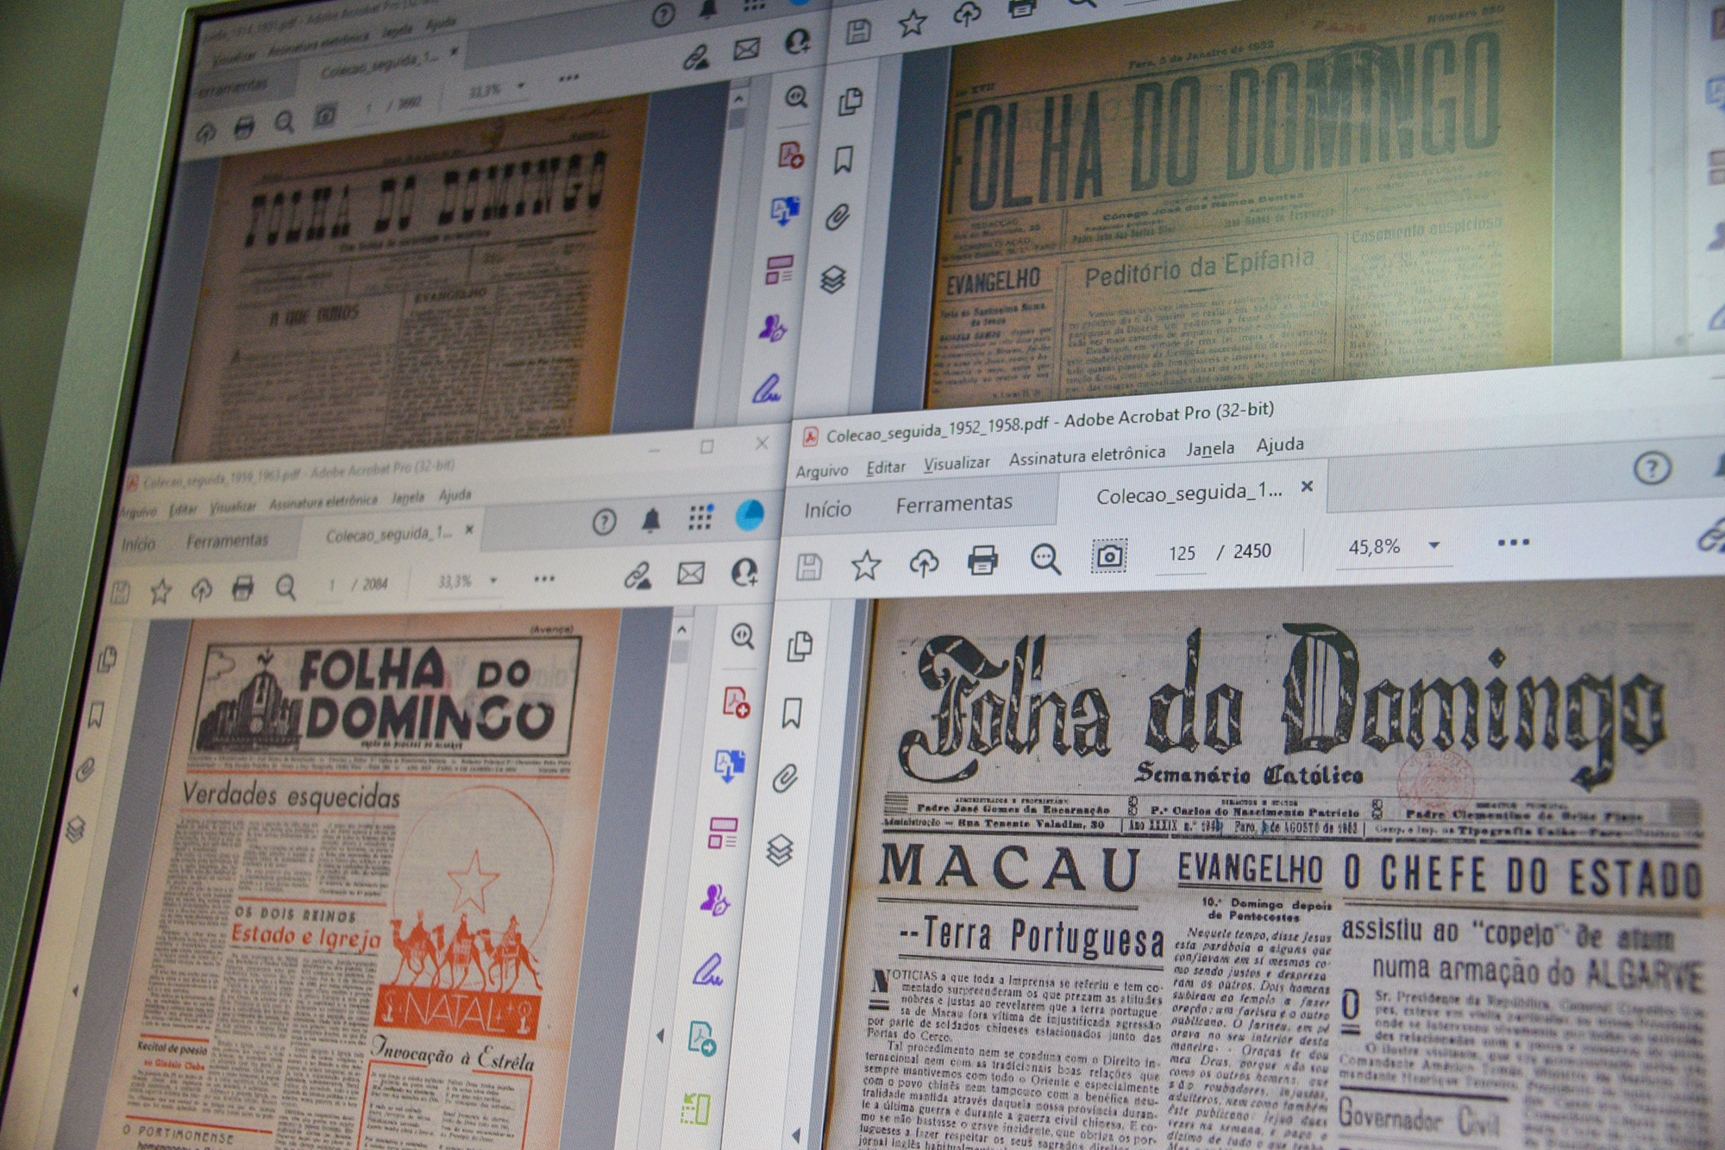The width and height of the screenshot is (1725, 1150).
Task: Click page number field showing 125
Action: coord(1182,553)
